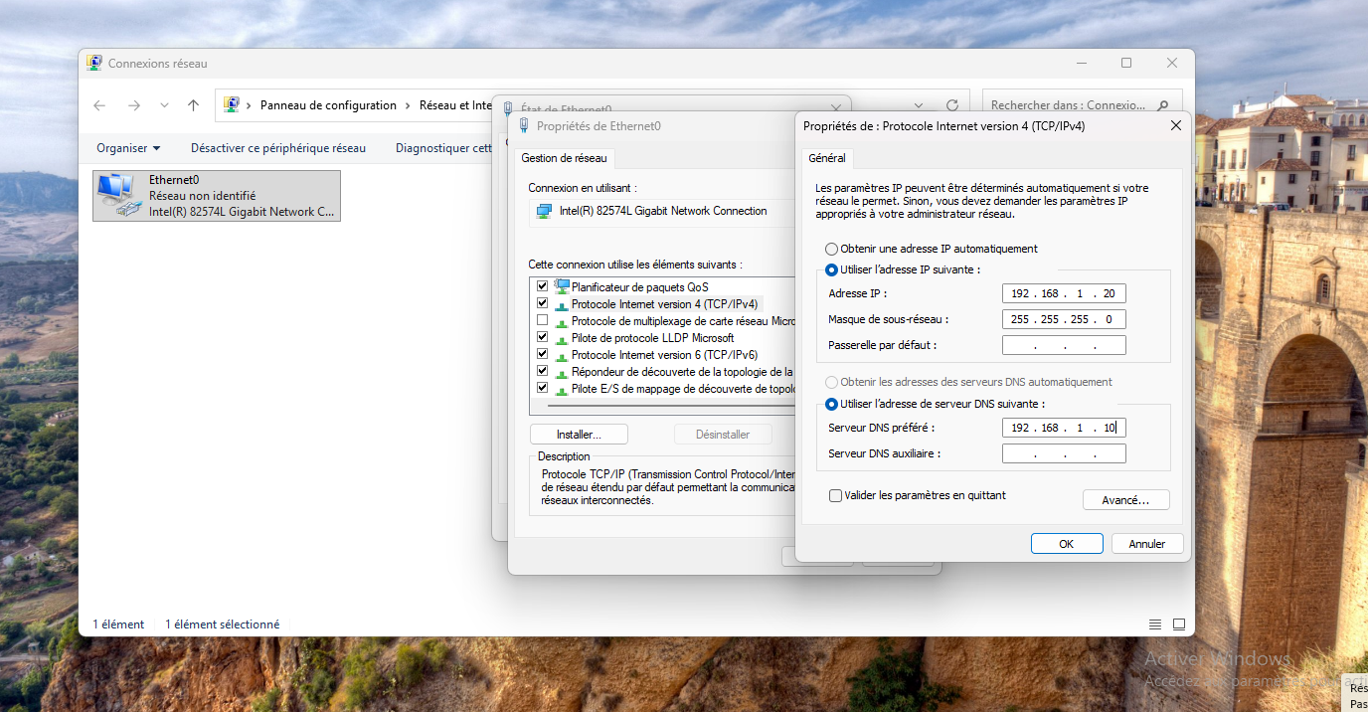This screenshot has height=712, width=1368.
Task: Close the TCP/IPv4 properties dialog
Action: coord(1175,125)
